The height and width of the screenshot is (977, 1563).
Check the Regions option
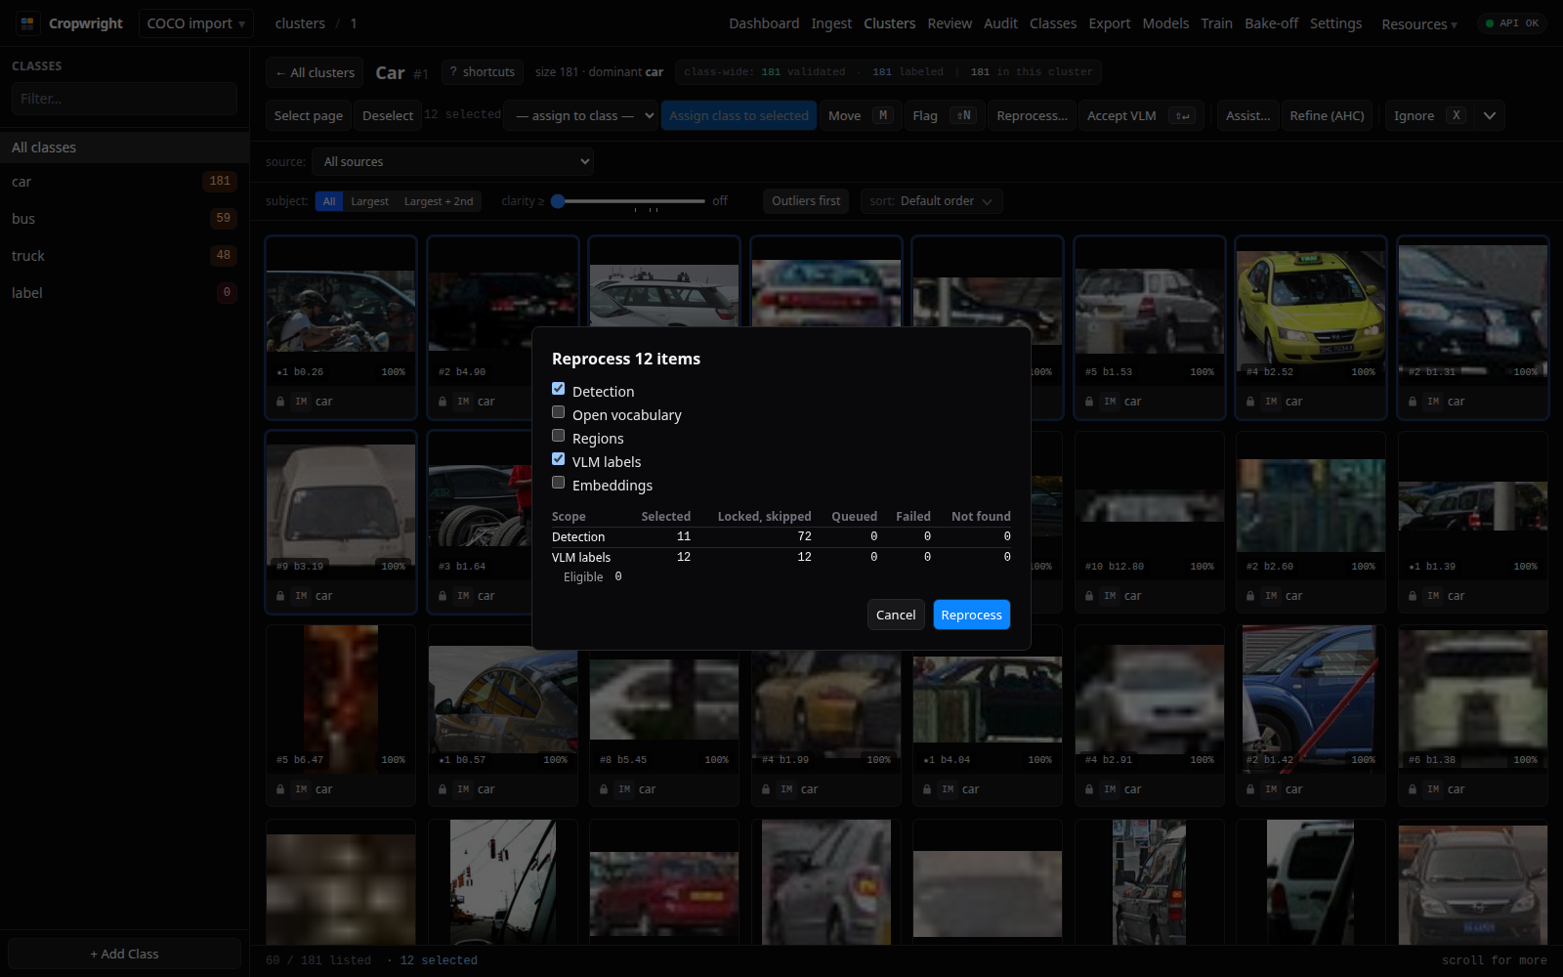pos(559,436)
